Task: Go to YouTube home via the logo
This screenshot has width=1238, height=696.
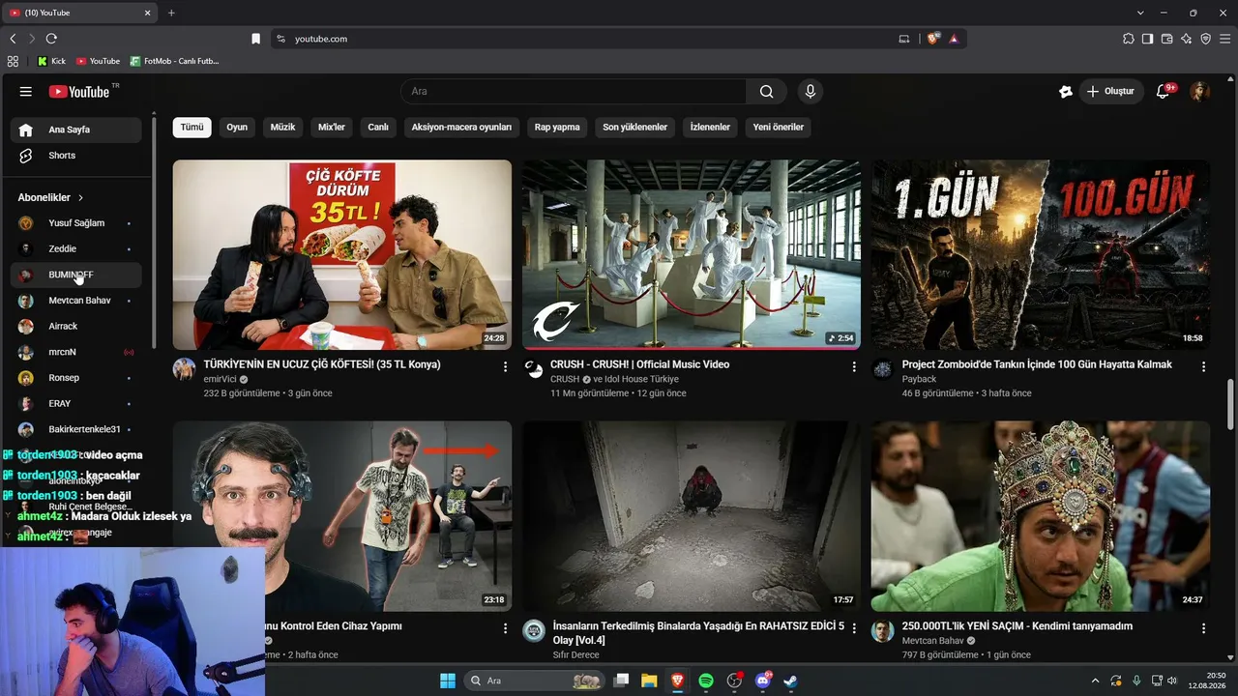Action: click(x=79, y=92)
